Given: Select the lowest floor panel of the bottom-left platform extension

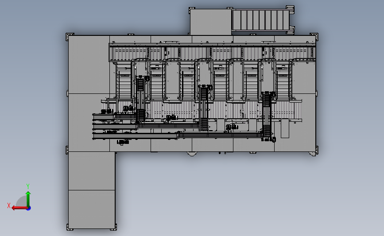Looking at the screenshot, I should click(92, 209).
